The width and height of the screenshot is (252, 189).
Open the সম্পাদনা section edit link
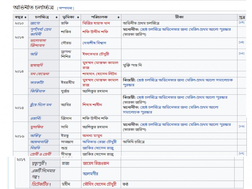(66, 8)
